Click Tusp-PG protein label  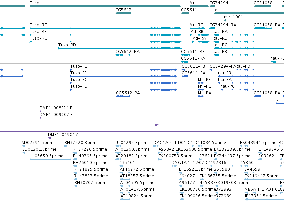point(79,80)
